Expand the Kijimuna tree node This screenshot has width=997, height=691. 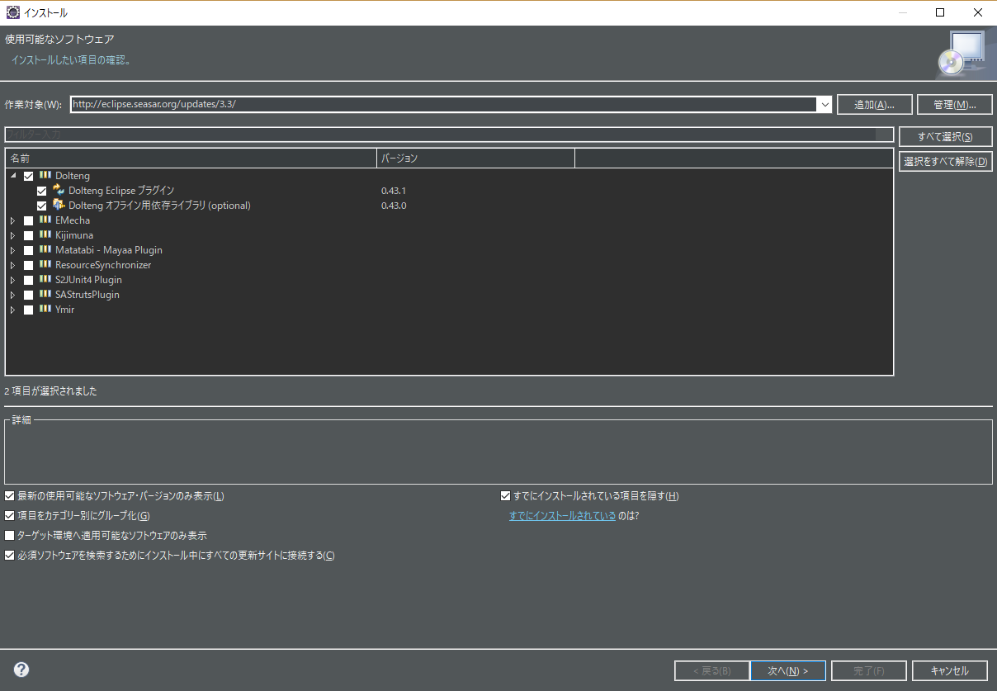(x=13, y=235)
